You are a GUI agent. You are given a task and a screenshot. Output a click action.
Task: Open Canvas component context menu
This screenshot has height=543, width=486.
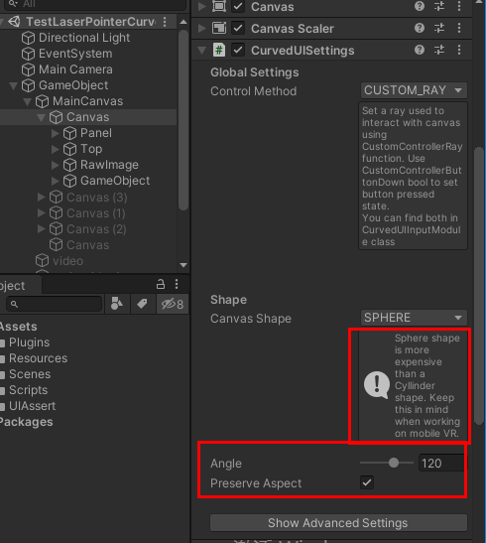pos(459,6)
